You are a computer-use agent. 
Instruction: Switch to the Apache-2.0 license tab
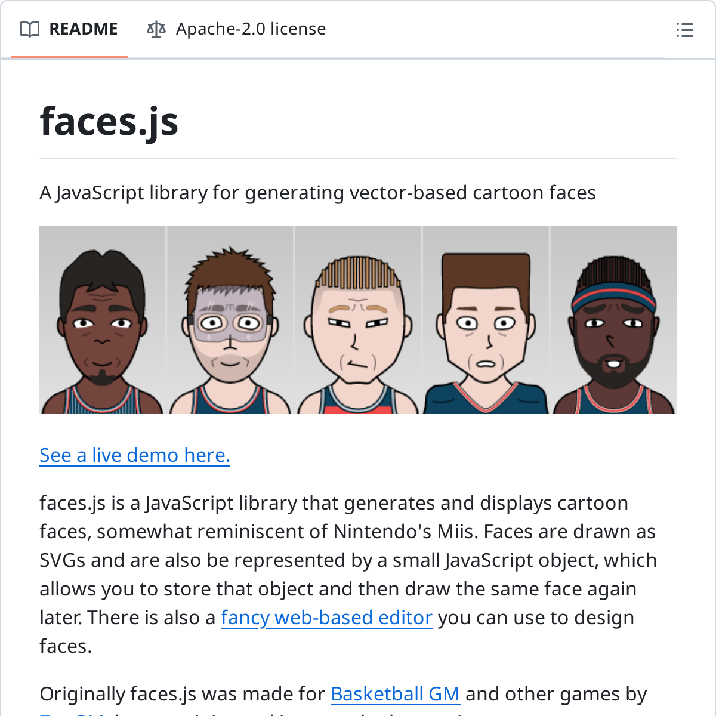tap(251, 29)
